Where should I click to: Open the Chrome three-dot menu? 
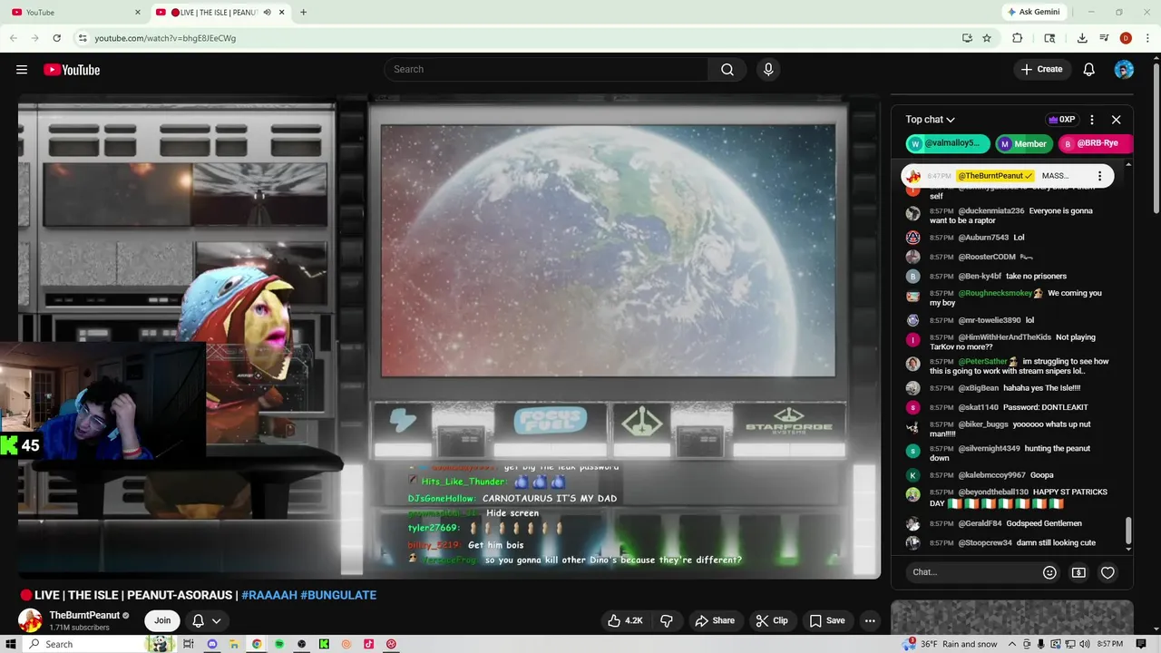point(1147,38)
